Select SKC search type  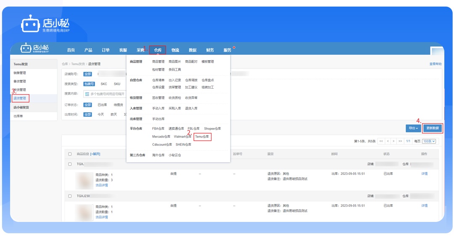coord(104,84)
